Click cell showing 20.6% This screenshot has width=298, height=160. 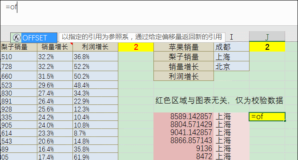click(x=55, y=141)
